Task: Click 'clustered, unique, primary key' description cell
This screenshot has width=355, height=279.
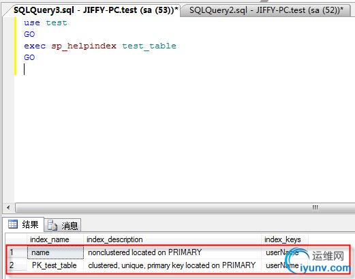Action: pos(172,265)
